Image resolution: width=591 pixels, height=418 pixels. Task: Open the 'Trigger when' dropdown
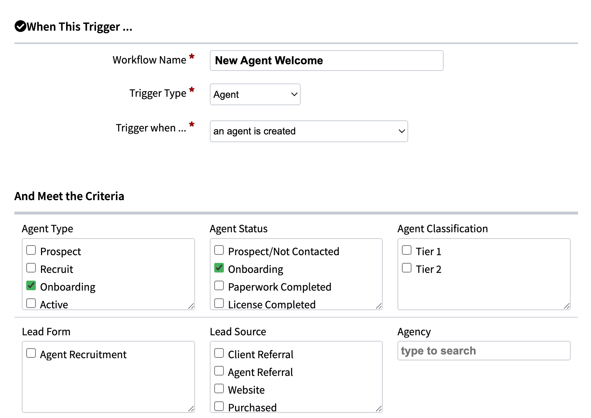pyautogui.click(x=308, y=131)
